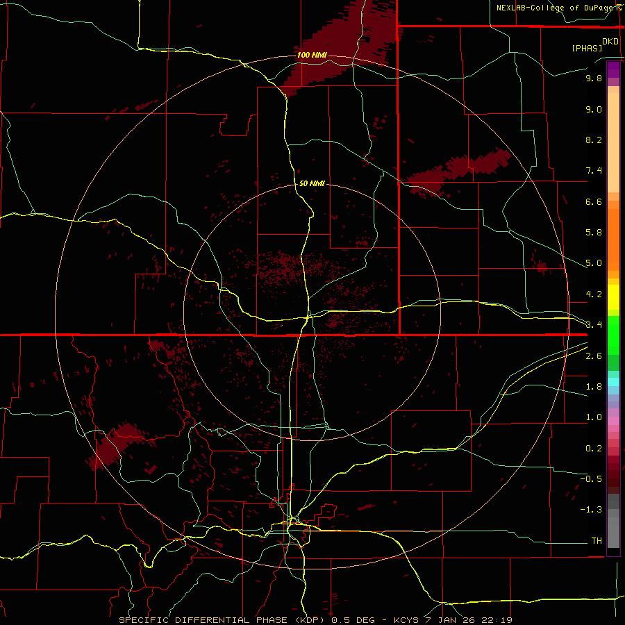Click the 1.0 scale value
Image resolution: width=625 pixels, height=625 pixels.
(x=594, y=417)
